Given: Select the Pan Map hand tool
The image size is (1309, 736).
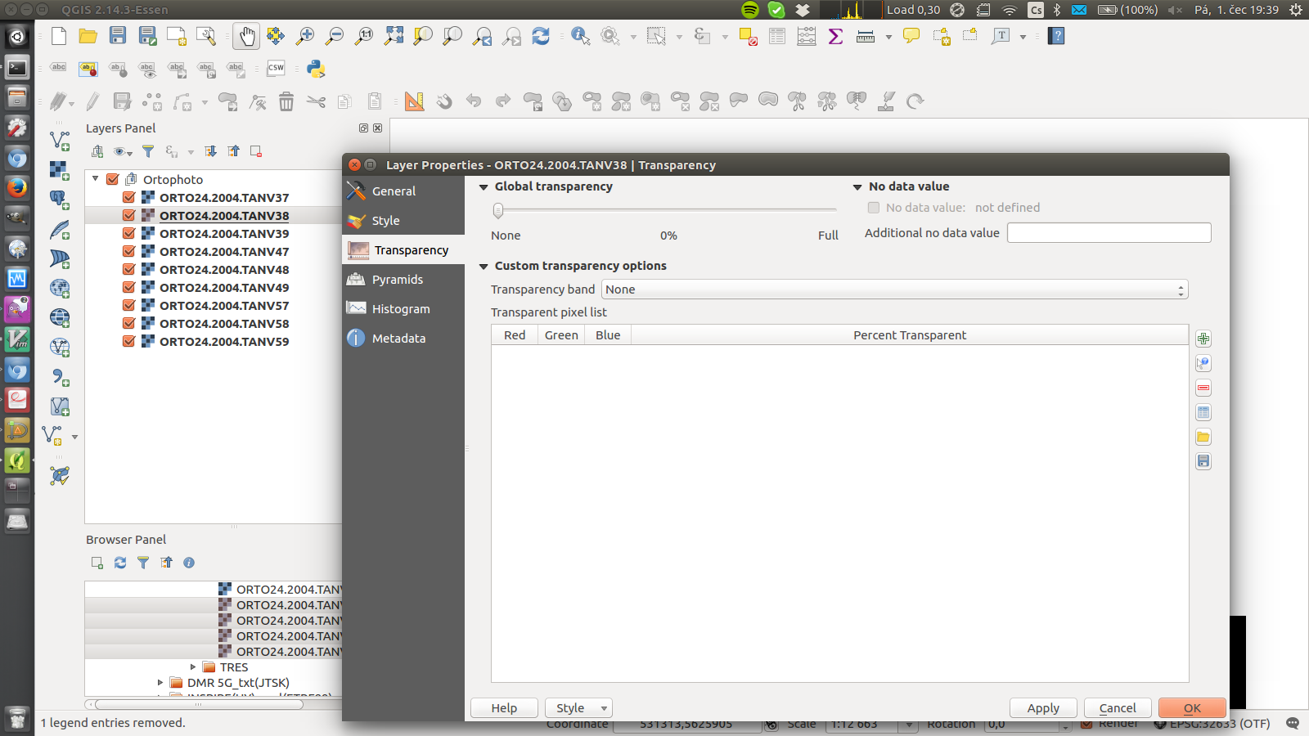Looking at the screenshot, I should click(246, 36).
